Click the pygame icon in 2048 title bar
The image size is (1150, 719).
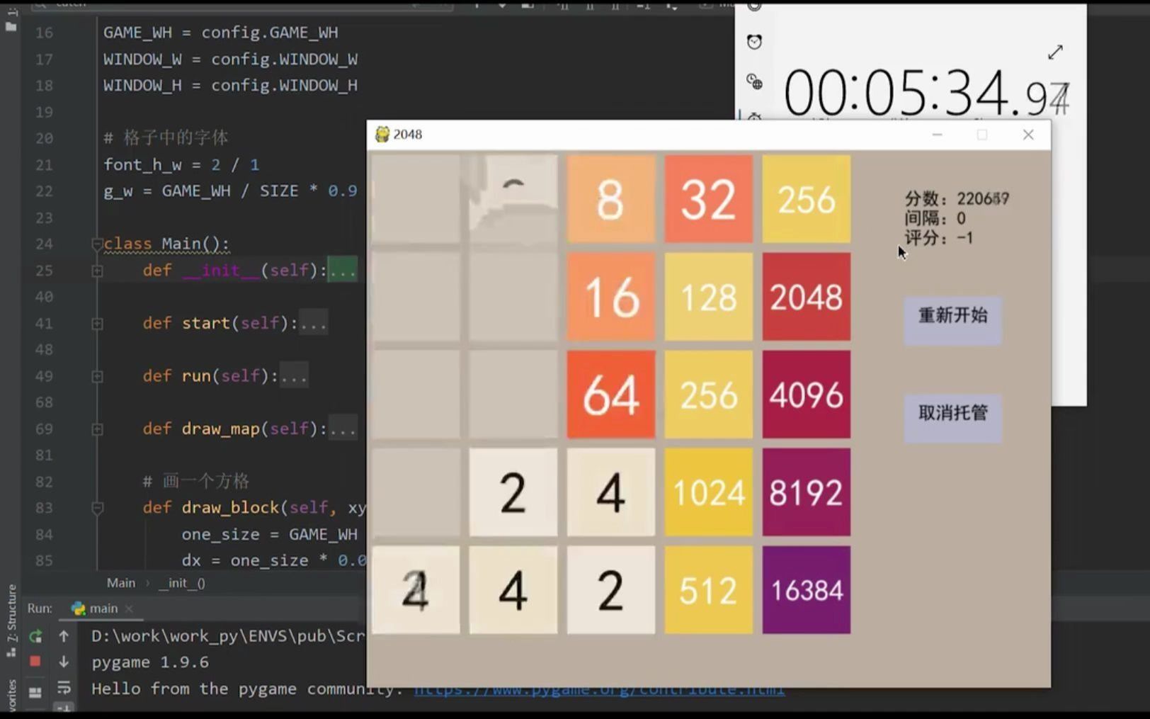(x=382, y=135)
